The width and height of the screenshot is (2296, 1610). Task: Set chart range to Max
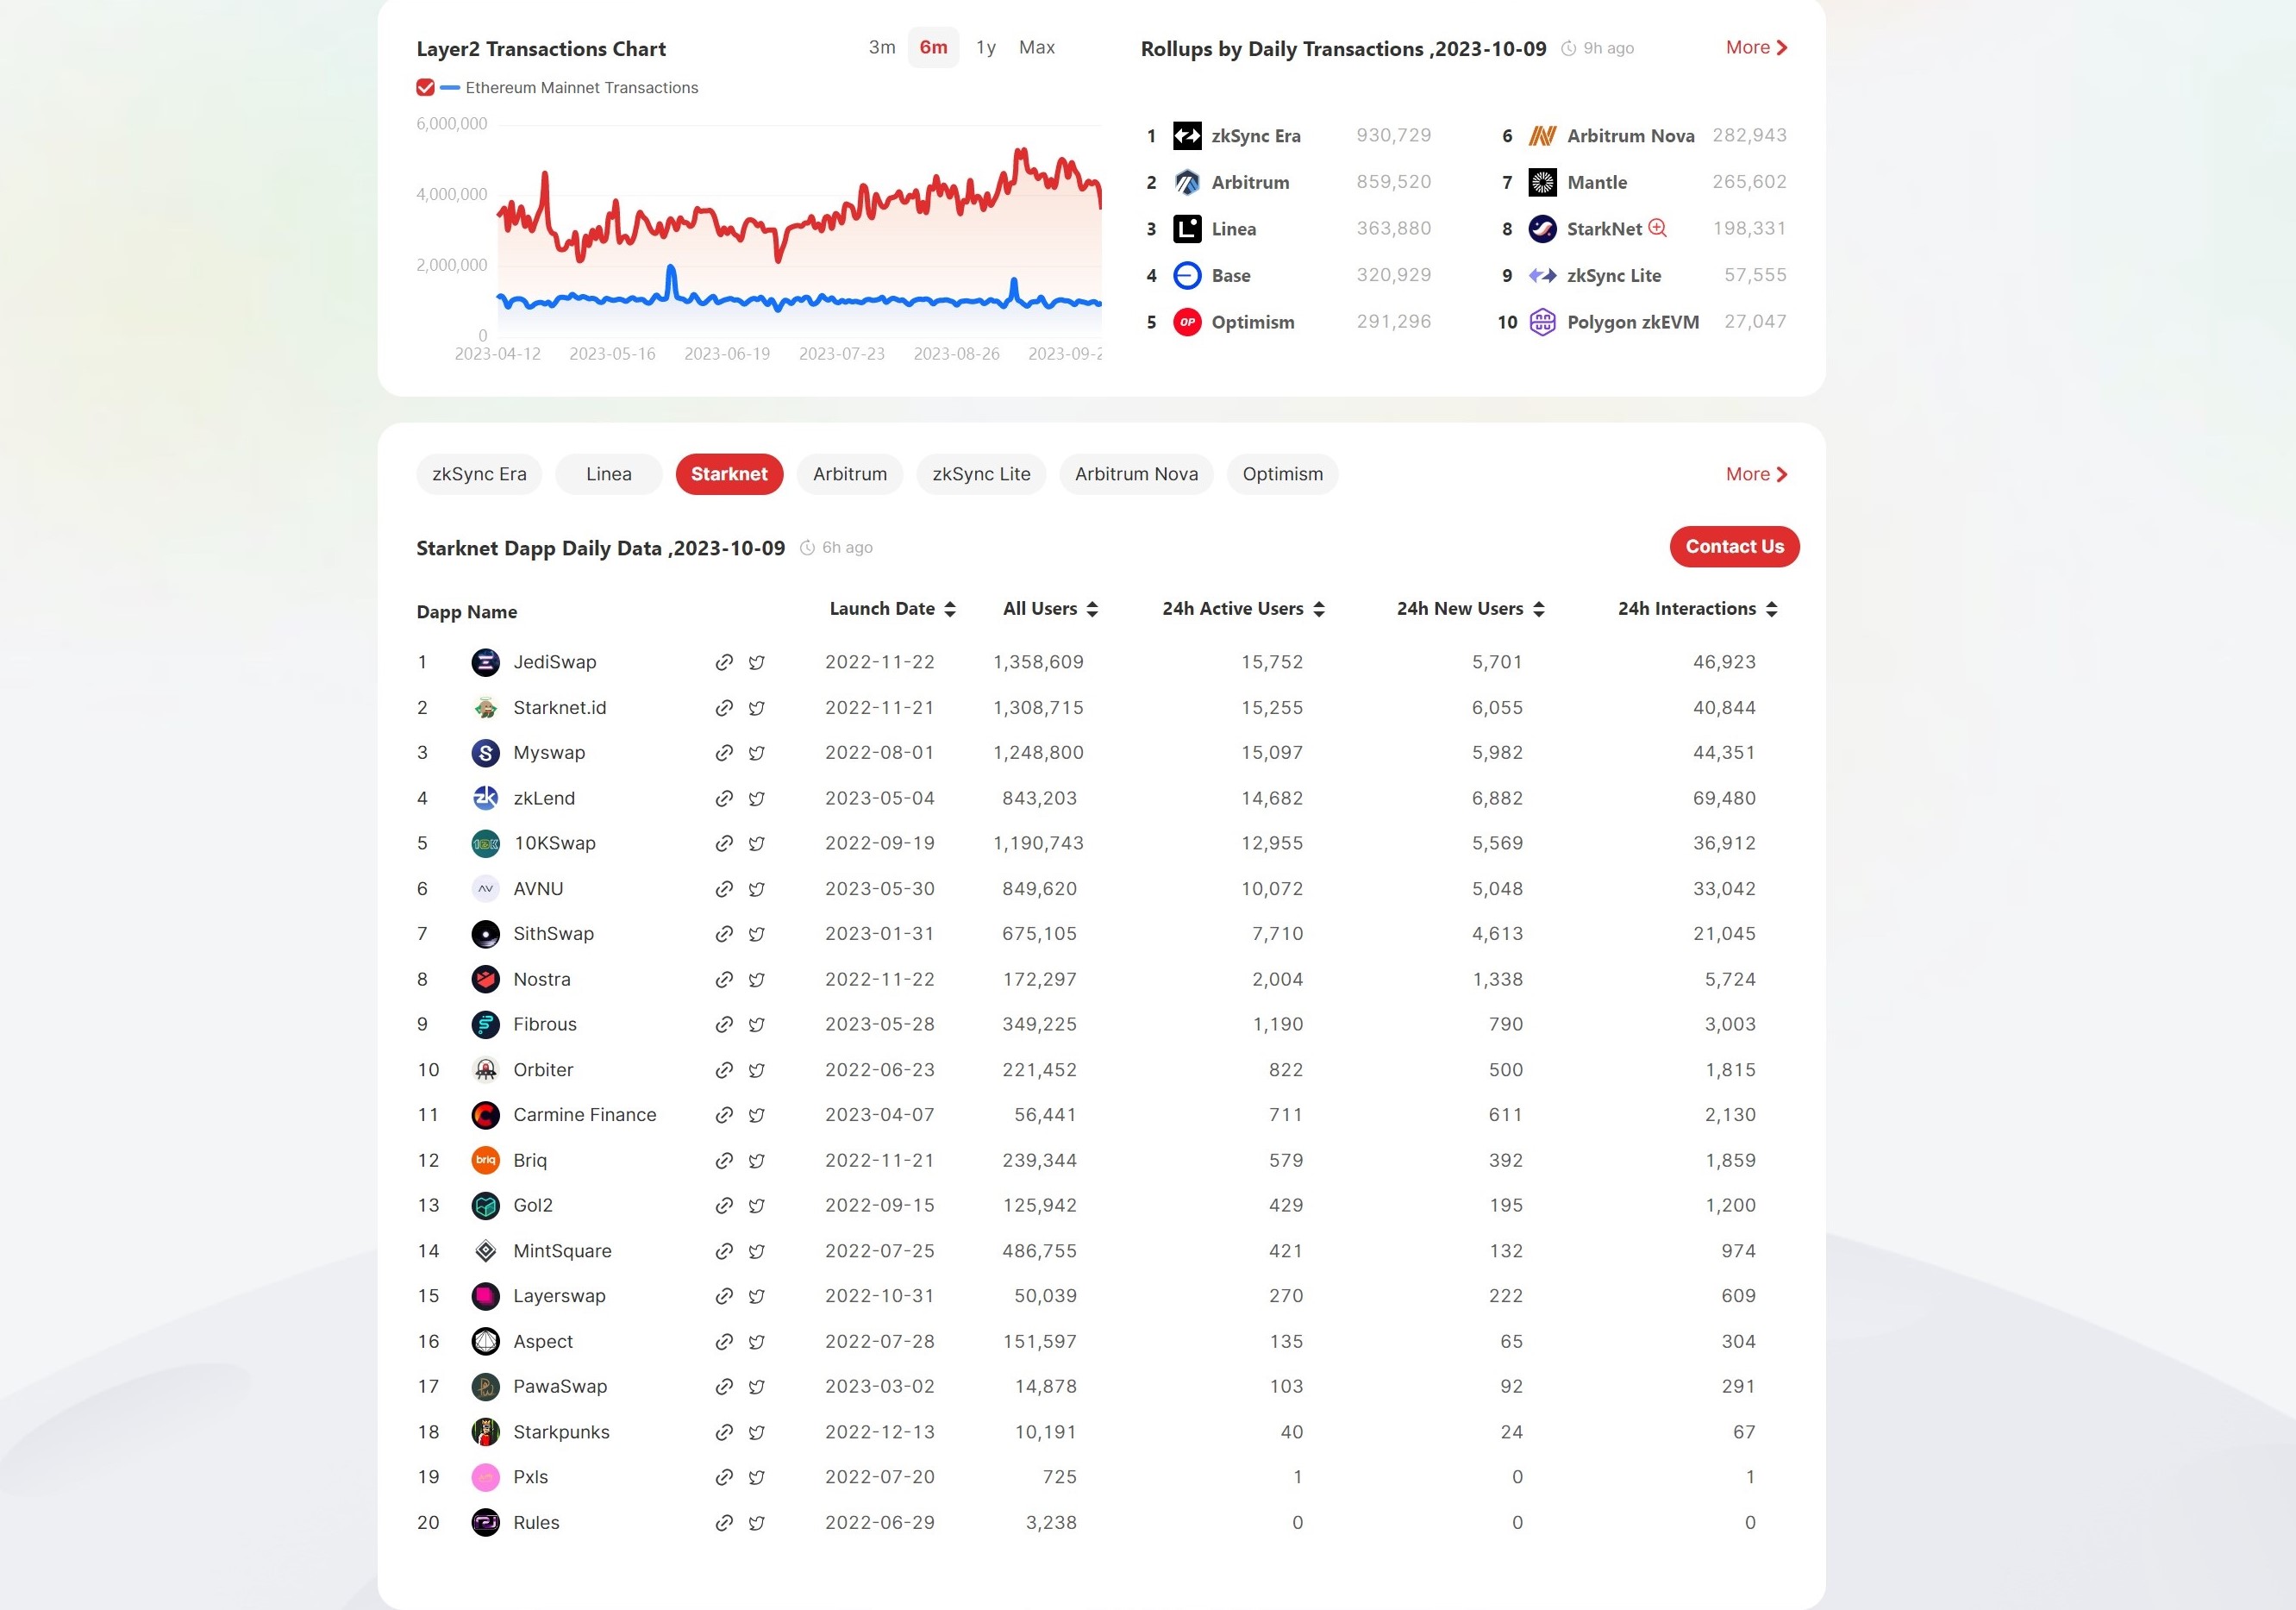(x=1036, y=48)
